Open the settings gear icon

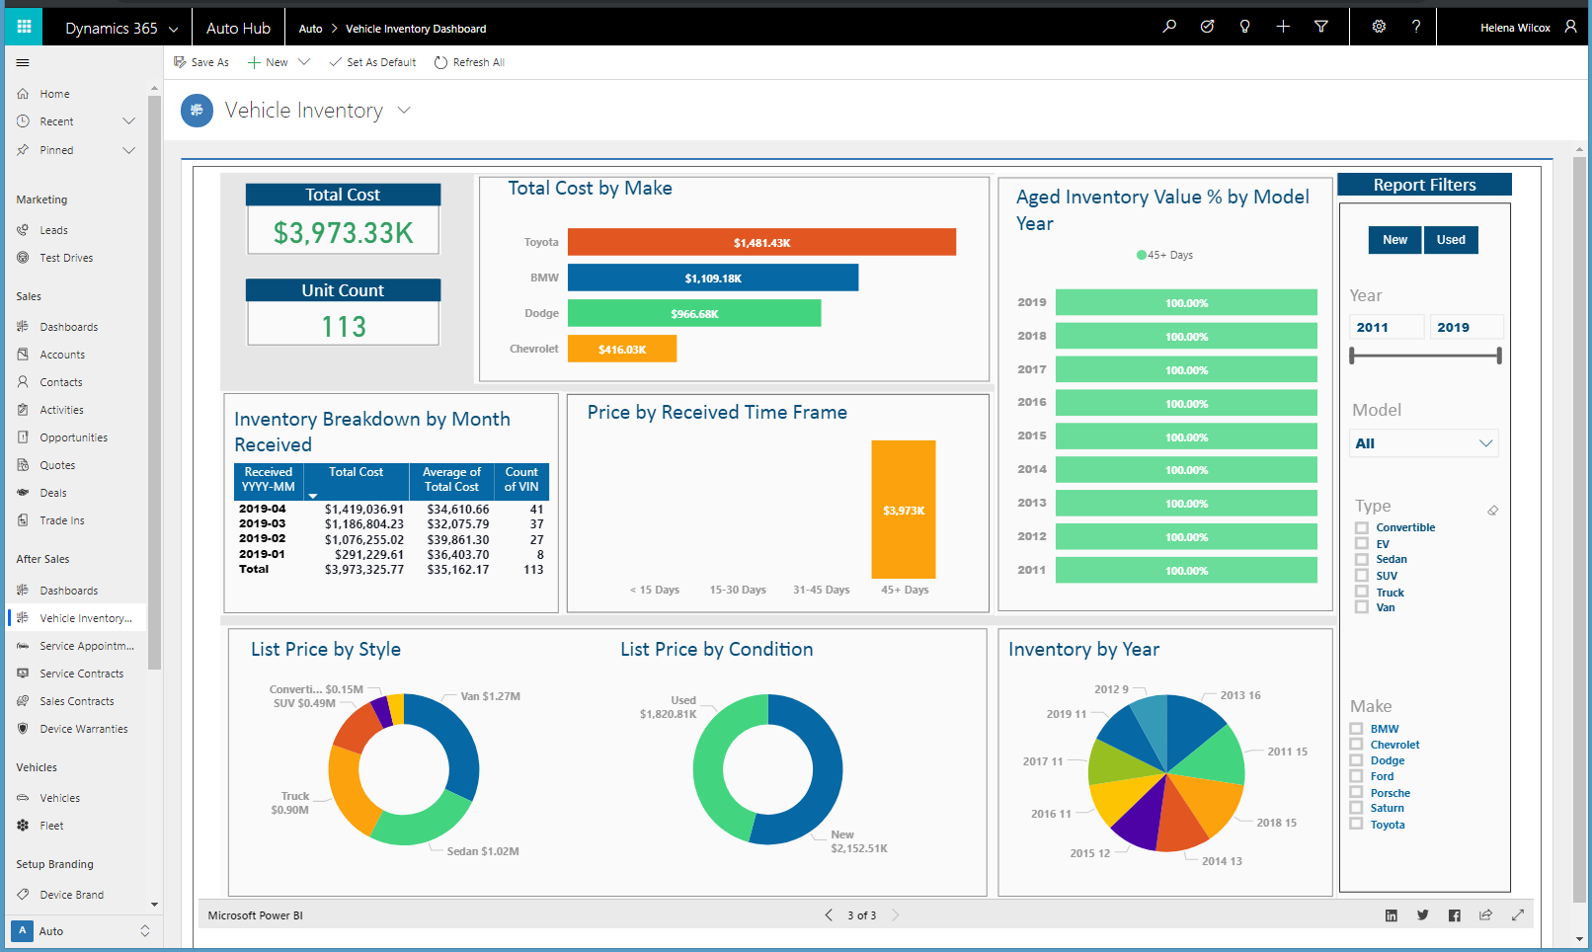click(x=1379, y=27)
